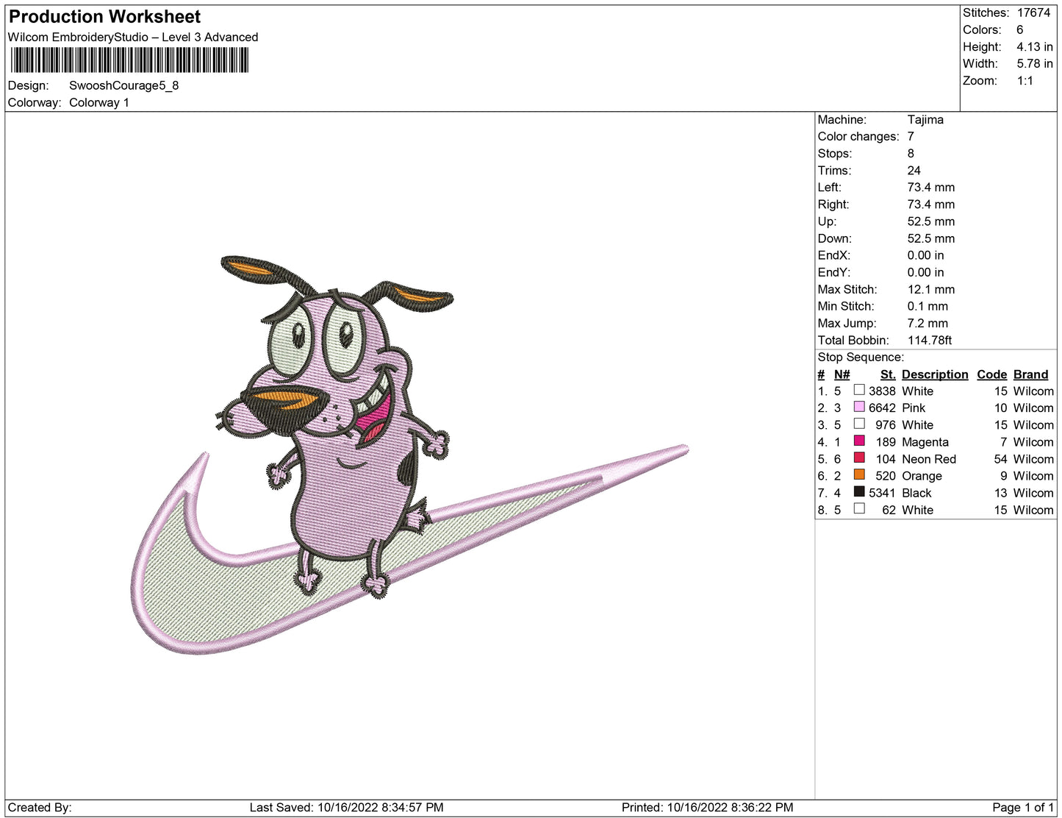Click the trims value '24'

pyautogui.click(x=914, y=170)
